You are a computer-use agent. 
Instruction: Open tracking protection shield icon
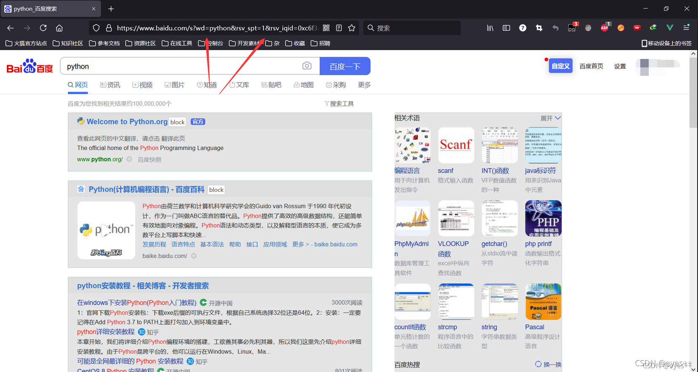tap(96, 28)
